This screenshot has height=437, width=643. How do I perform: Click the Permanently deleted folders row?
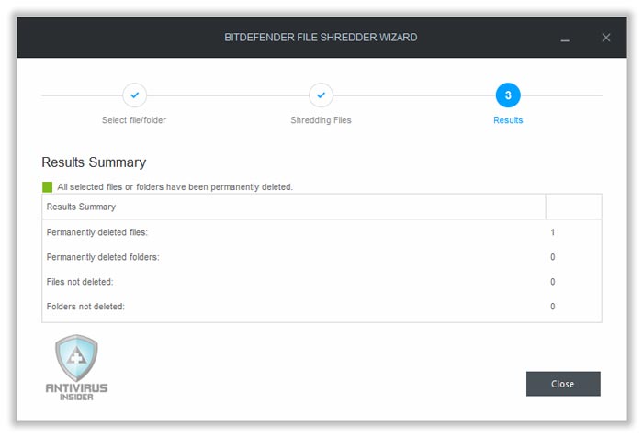(321, 257)
